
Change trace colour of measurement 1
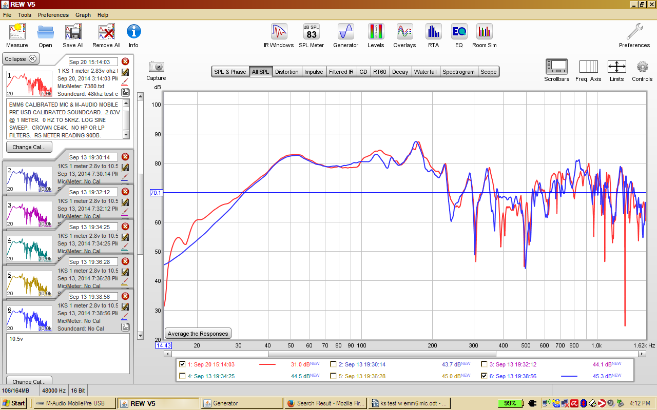click(125, 81)
